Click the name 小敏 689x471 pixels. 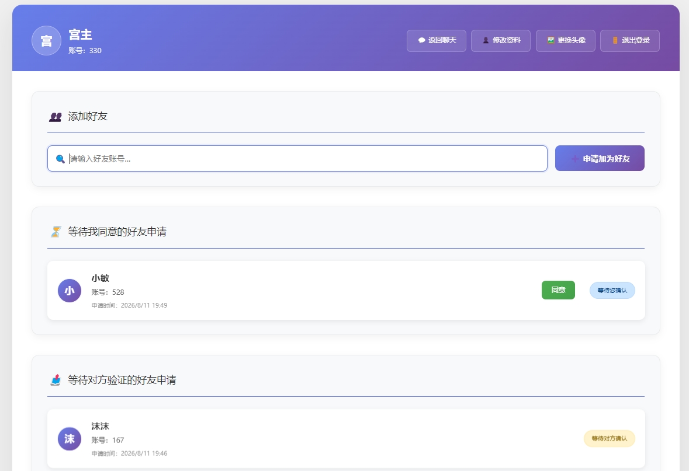click(100, 278)
